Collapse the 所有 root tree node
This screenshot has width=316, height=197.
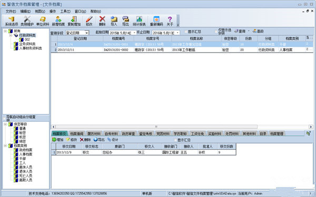5,31
